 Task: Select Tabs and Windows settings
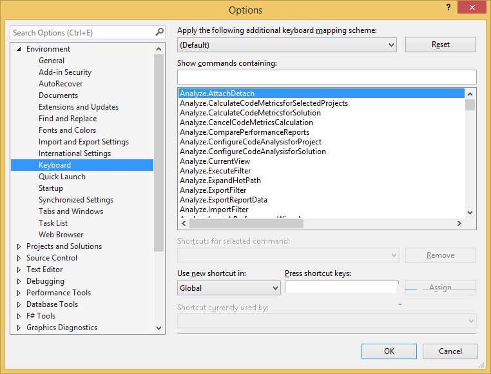71,212
